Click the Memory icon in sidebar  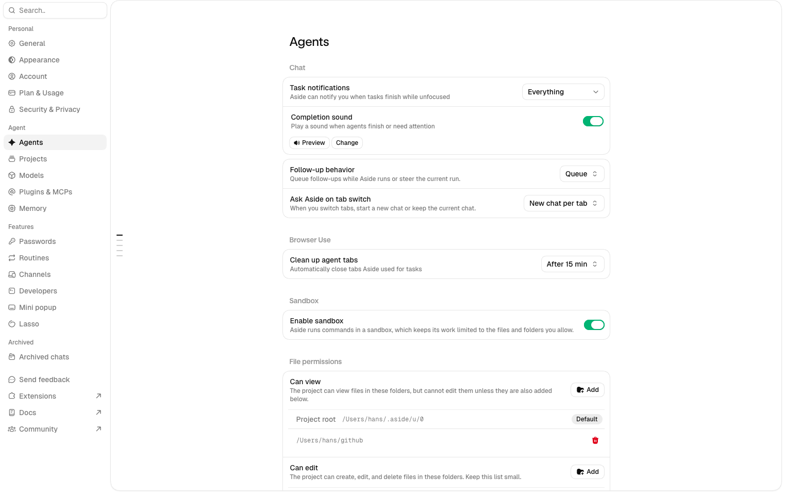12,208
